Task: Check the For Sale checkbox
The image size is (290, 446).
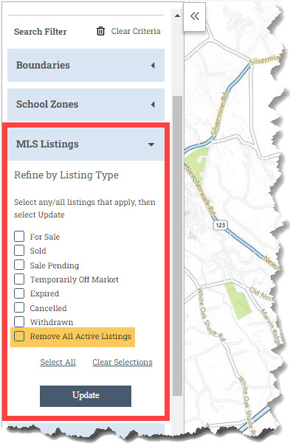Action: click(x=19, y=236)
